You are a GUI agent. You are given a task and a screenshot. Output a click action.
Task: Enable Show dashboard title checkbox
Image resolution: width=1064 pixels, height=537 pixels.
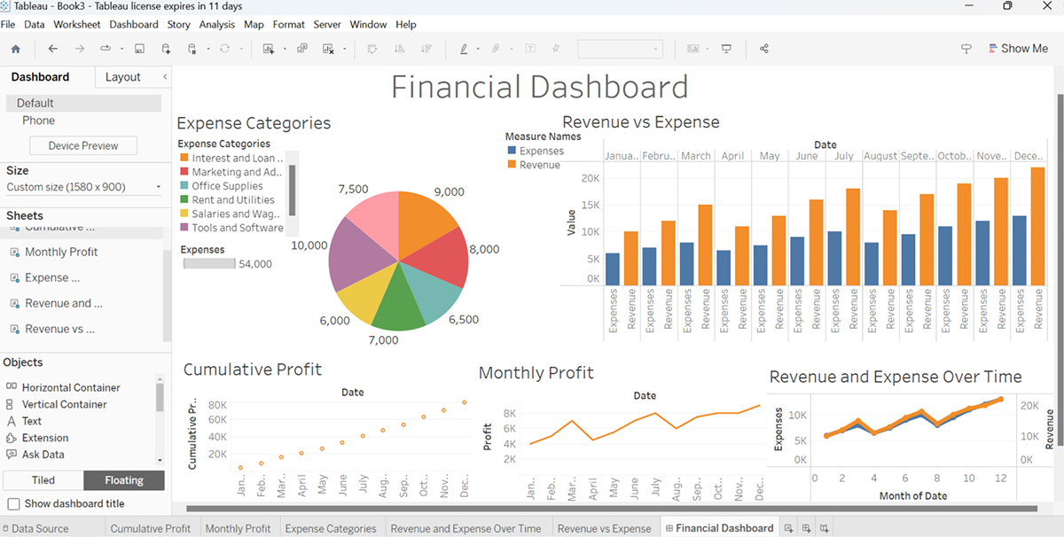tap(13, 504)
